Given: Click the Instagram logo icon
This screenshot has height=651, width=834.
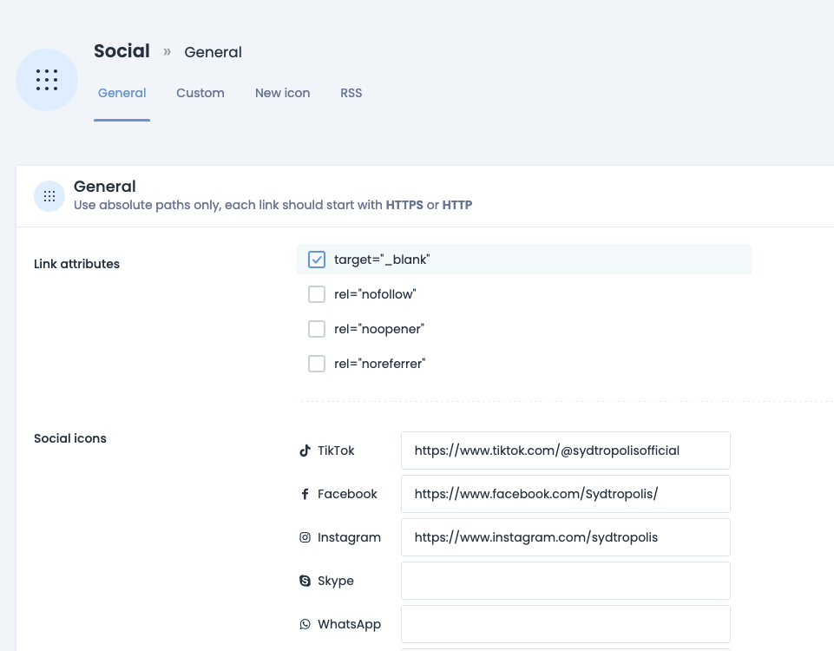Looking at the screenshot, I should [x=305, y=537].
